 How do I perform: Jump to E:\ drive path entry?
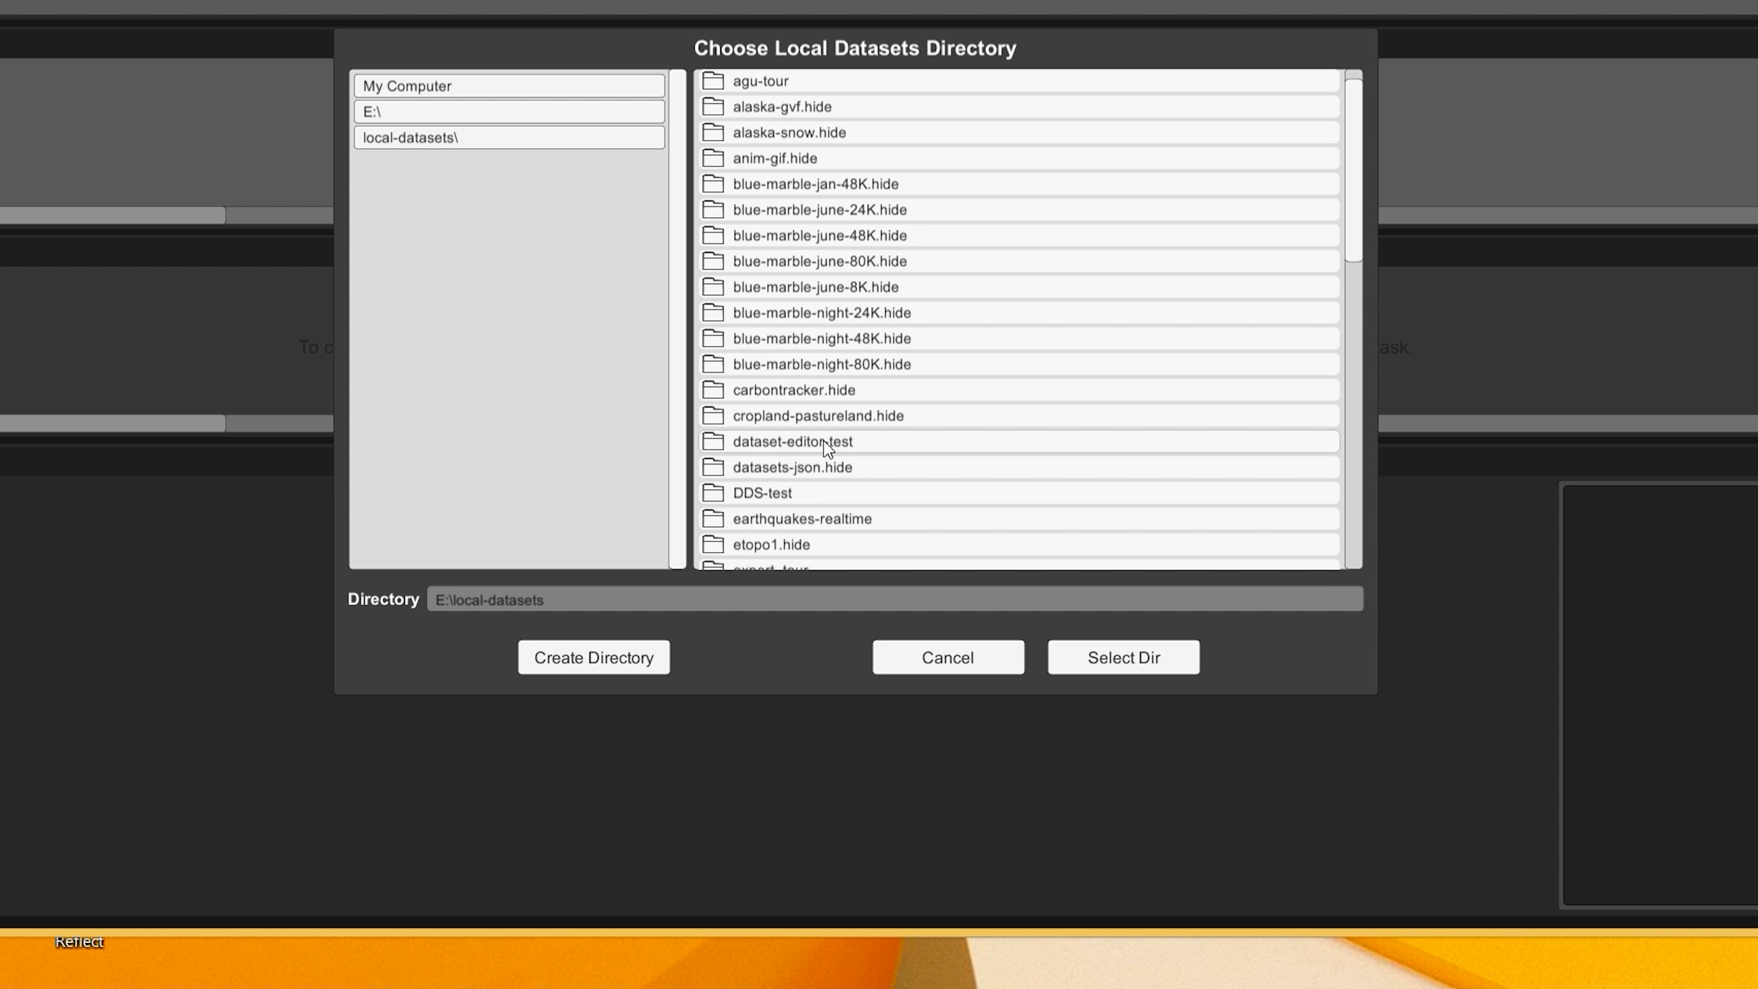[x=509, y=111]
